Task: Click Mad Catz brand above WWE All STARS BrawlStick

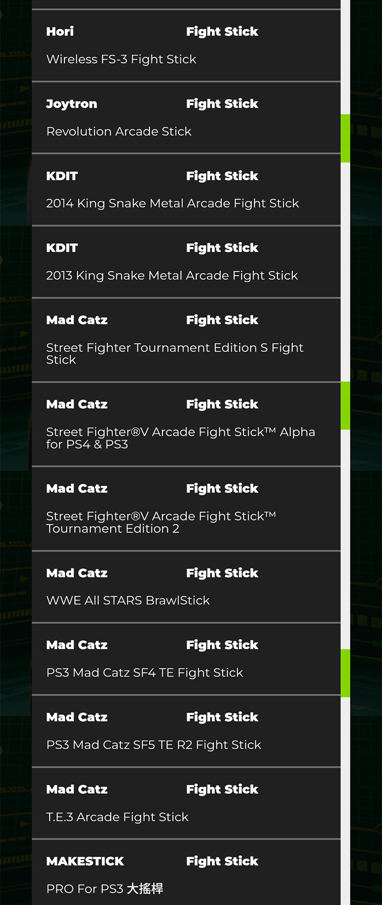Action: [77, 573]
